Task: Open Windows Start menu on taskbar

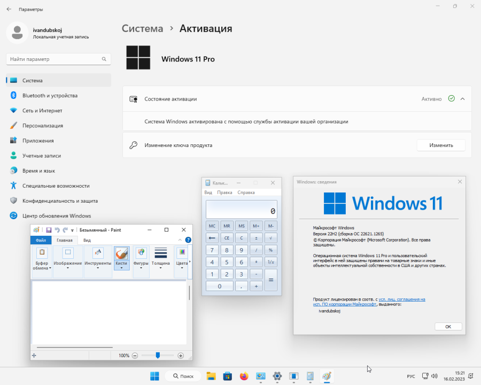Action: [x=154, y=376]
